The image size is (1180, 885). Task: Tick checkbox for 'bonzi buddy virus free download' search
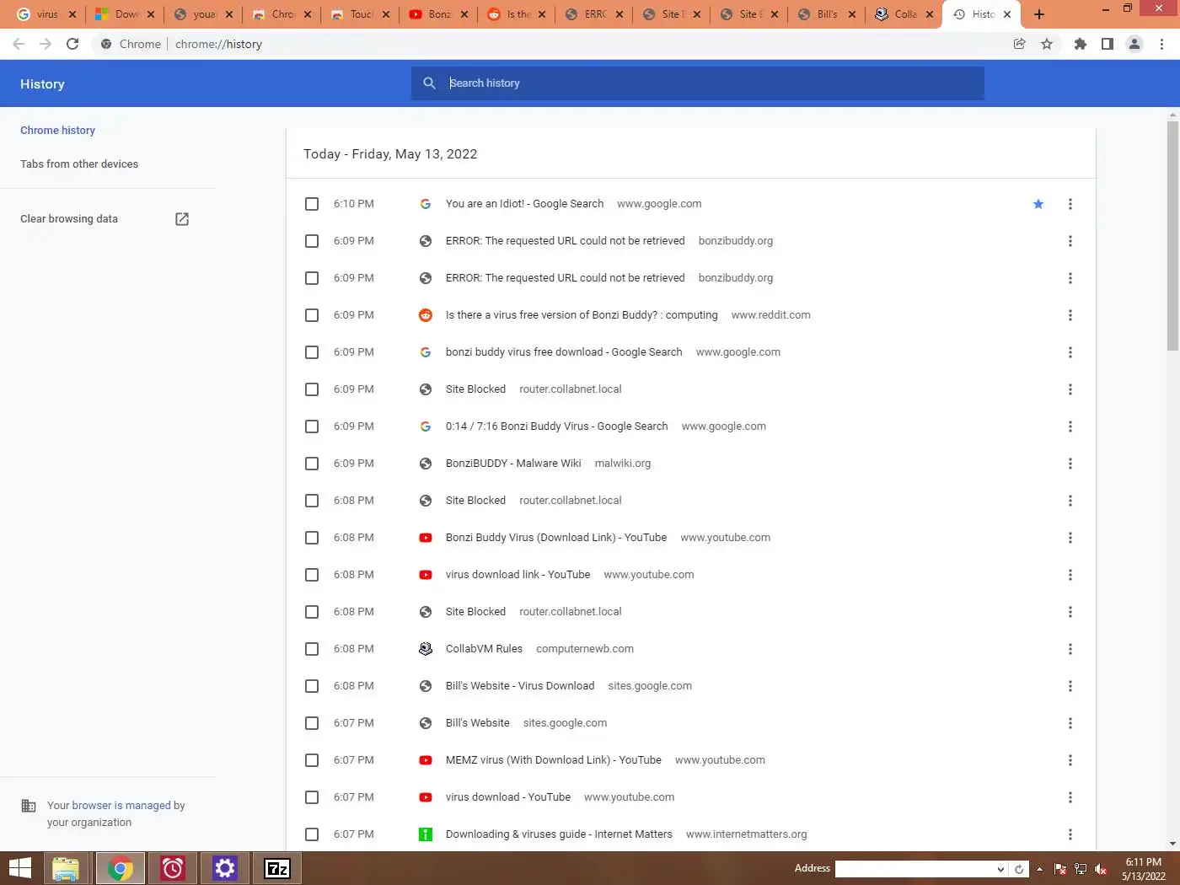coord(312,352)
